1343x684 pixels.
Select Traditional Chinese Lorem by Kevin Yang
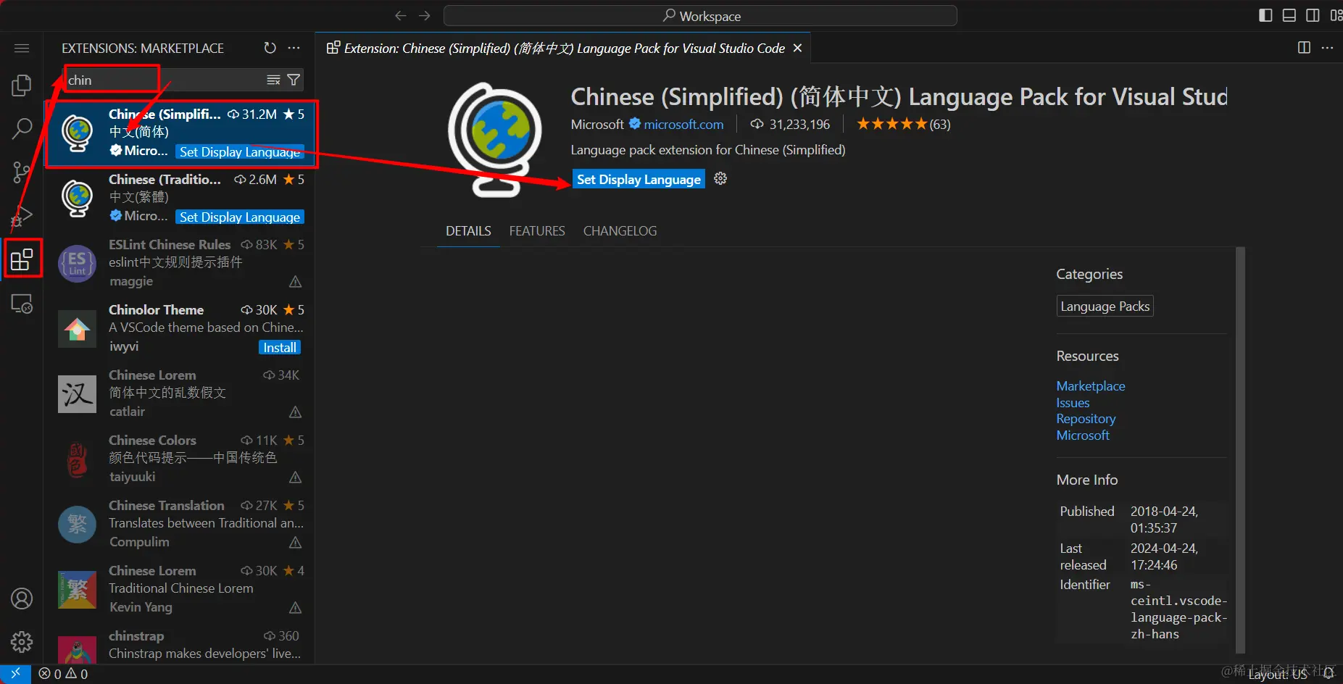coord(180,591)
